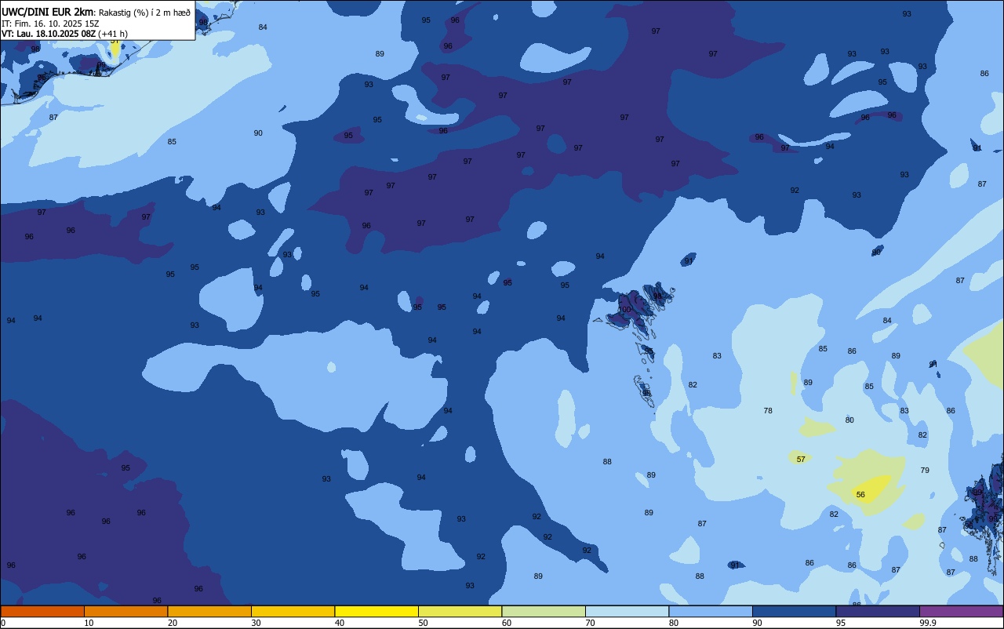The height and width of the screenshot is (629, 1004).
Task: Choose the 60–70 pale green legend swatch
Action: click(544, 611)
